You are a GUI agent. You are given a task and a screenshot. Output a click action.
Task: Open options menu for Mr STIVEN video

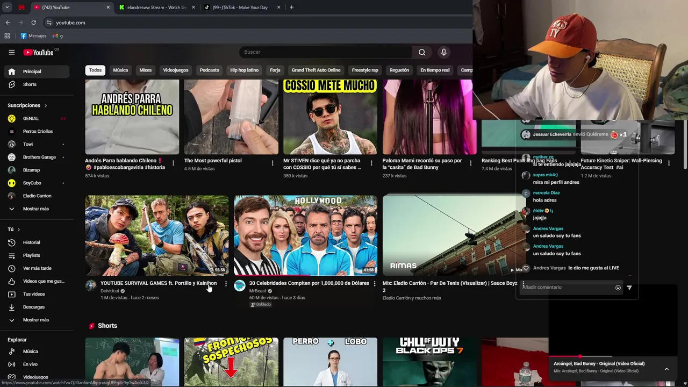point(371,163)
